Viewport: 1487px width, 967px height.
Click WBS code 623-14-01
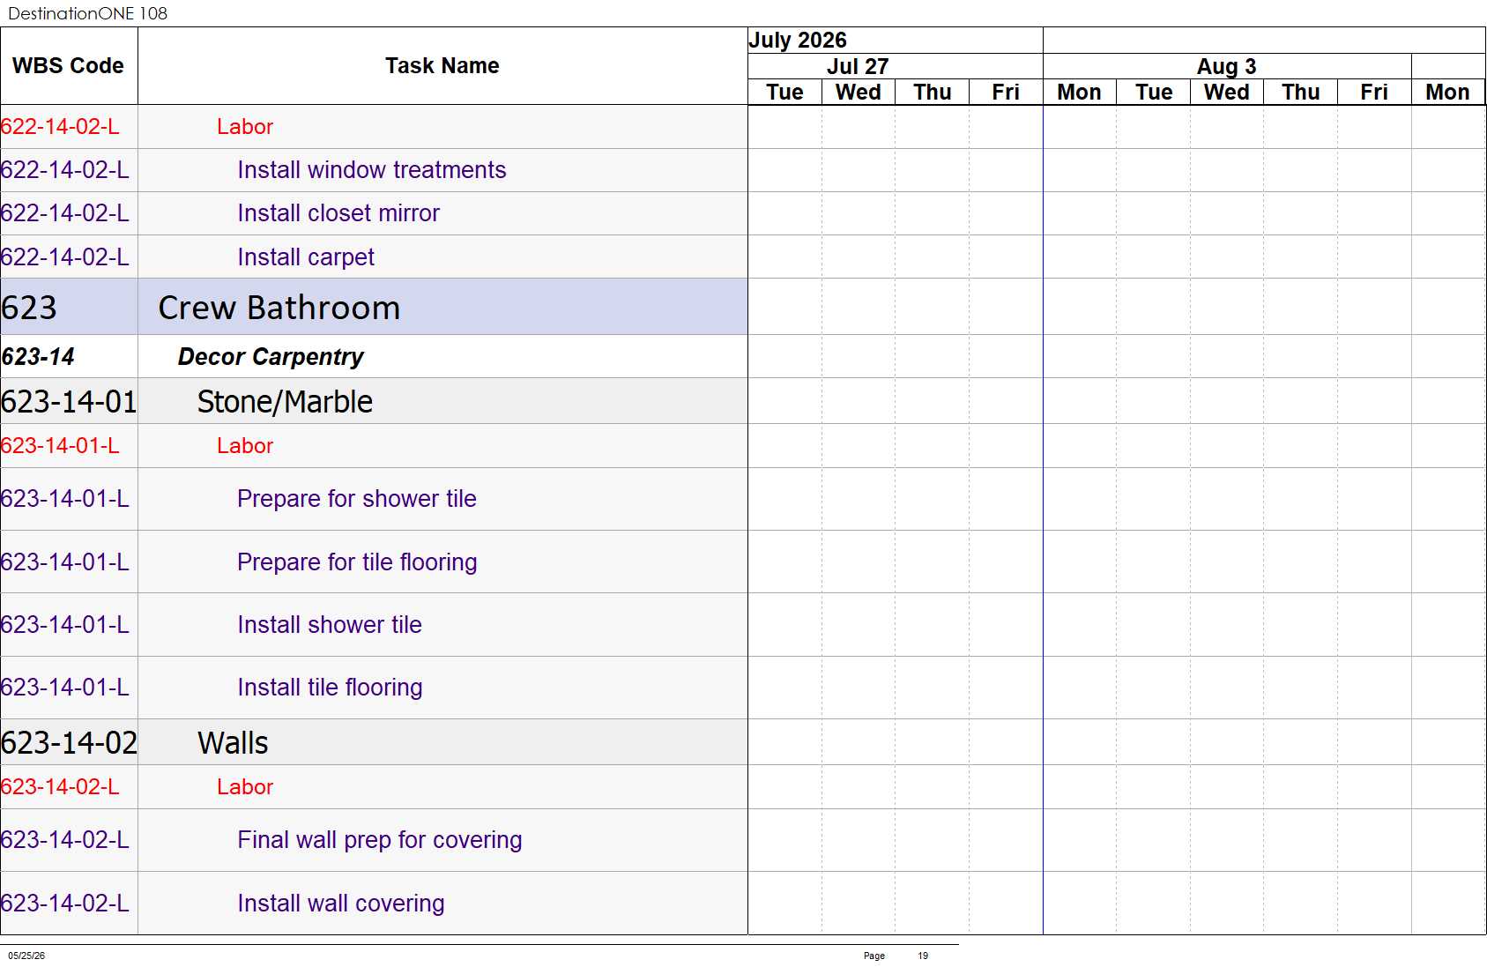[69, 402]
